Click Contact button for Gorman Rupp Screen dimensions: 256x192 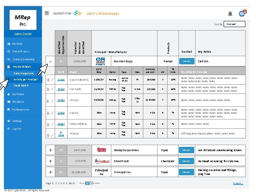pos(187,61)
